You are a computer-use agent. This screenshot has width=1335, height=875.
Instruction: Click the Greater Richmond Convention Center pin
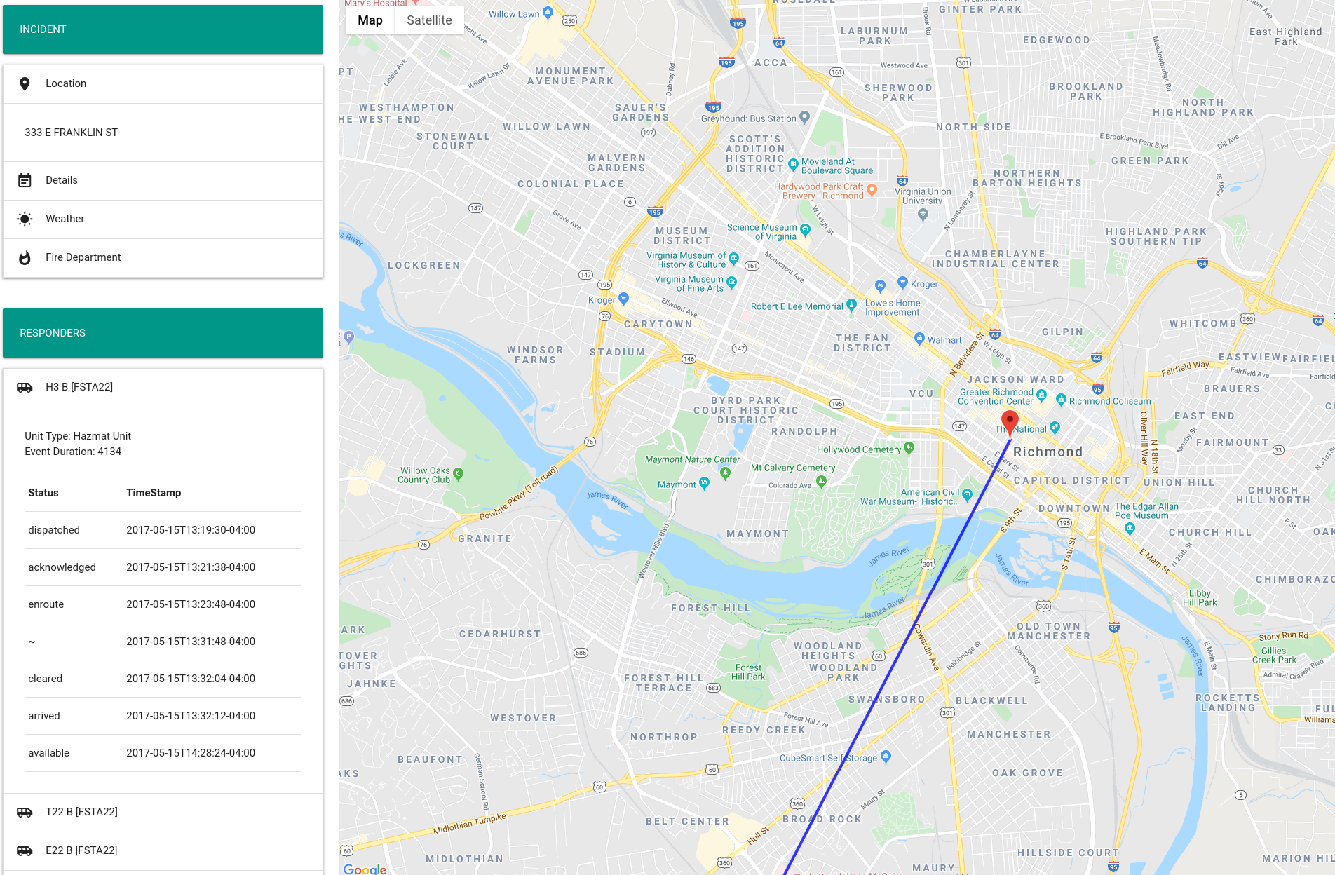(x=1041, y=395)
